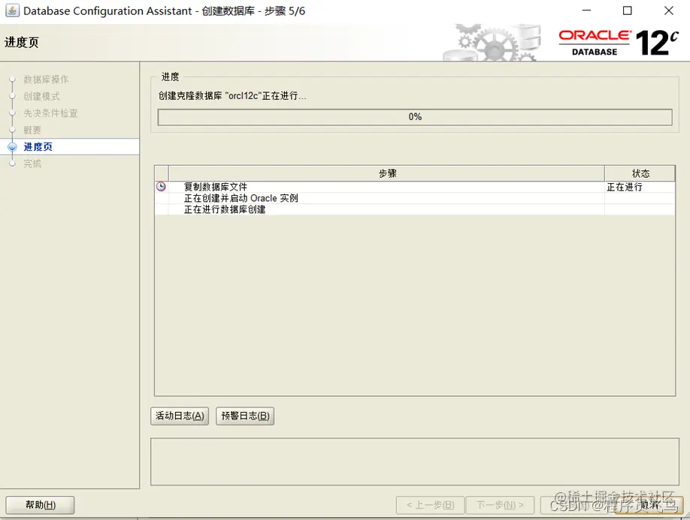Select the 正在创建并启动 Oracle 实例 row
Image resolution: width=690 pixels, height=520 pixels.
(415, 198)
